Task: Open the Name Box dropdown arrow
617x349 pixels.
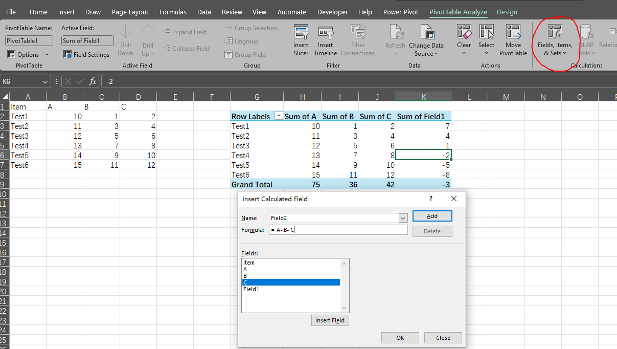Action: (45, 81)
